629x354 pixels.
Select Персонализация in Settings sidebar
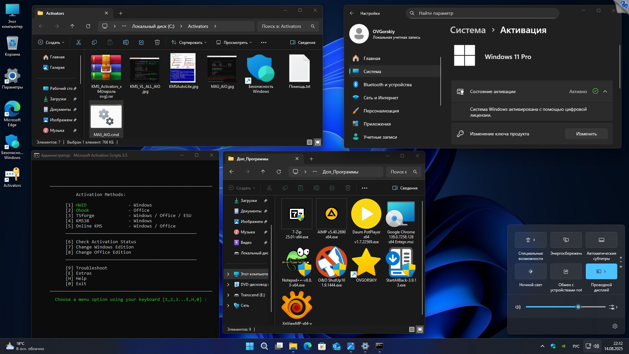point(381,111)
